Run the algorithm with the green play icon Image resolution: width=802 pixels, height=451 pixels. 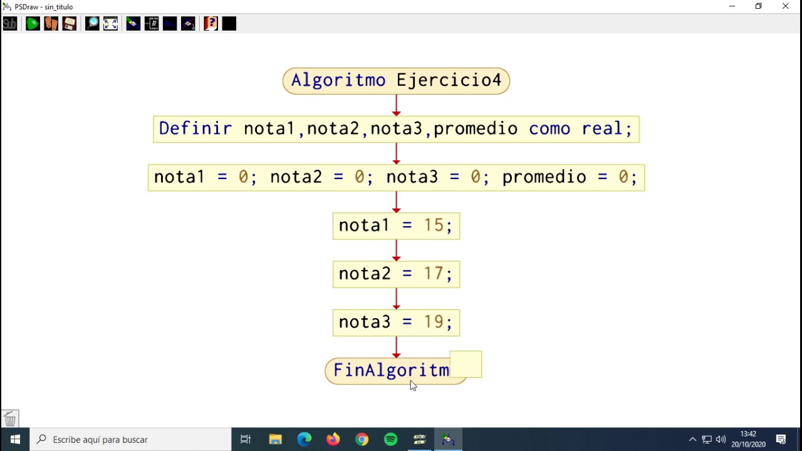33,24
